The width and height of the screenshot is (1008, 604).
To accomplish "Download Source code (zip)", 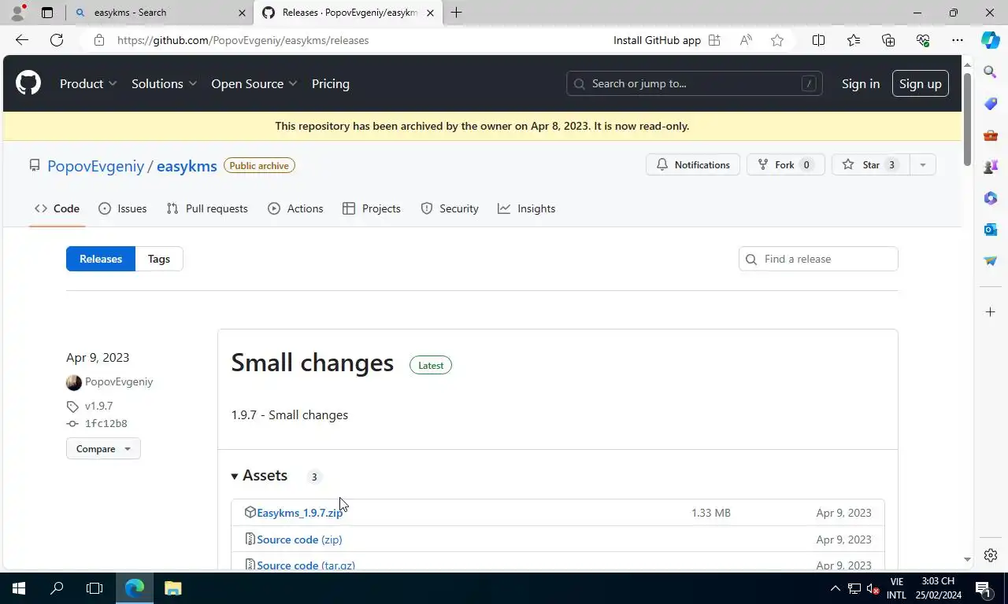I will [x=299, y=540].
